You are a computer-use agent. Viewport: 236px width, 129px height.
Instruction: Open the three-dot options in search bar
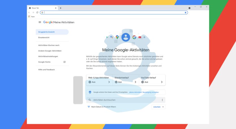click(162, 100)
